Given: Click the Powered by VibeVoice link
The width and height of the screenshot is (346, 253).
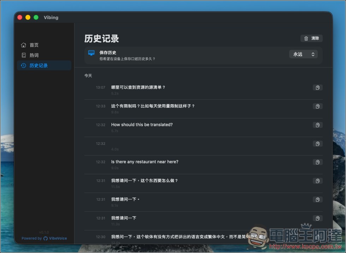Looking at the screenshot, I should point(44,238).
